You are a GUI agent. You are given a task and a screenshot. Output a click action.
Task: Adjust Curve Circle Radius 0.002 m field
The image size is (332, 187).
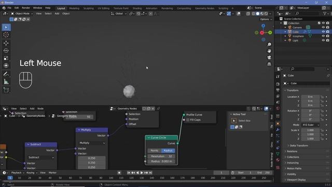(x=161, y=162)
